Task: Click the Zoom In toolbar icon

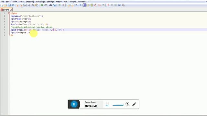Action: 60,5
